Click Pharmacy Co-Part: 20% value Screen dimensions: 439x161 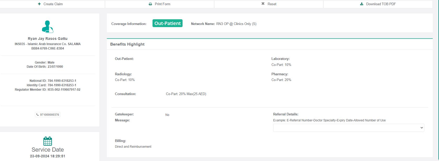coord(281,80)
